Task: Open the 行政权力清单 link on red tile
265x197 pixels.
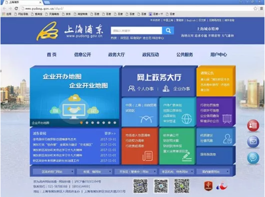Action: coord(134,140)
